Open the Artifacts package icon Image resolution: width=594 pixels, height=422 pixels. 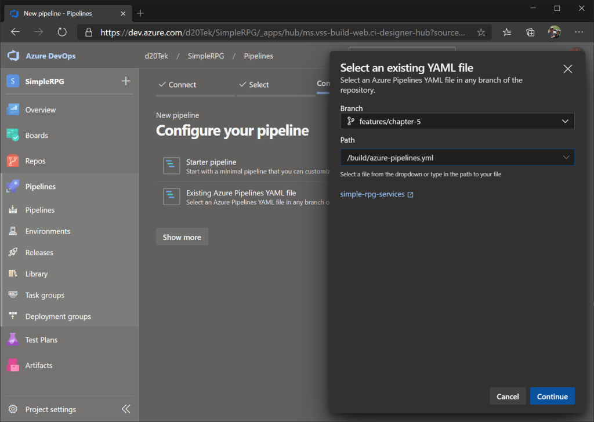point(13,365)
